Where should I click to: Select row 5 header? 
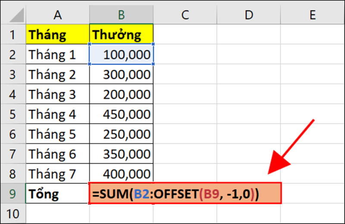click(x=12, y=114)
